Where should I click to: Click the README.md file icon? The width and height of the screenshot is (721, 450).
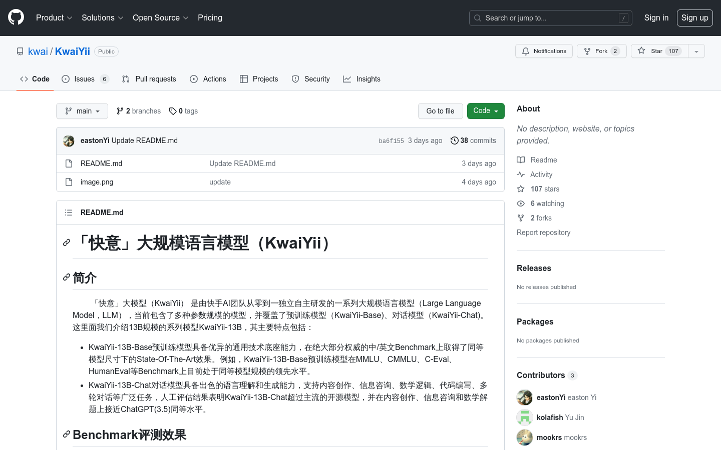coord(69,163)
